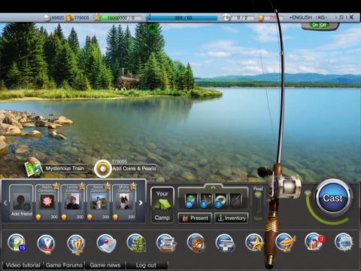361x271 pixels.
Task: Go to Your Camp
Action: point(162,206)
